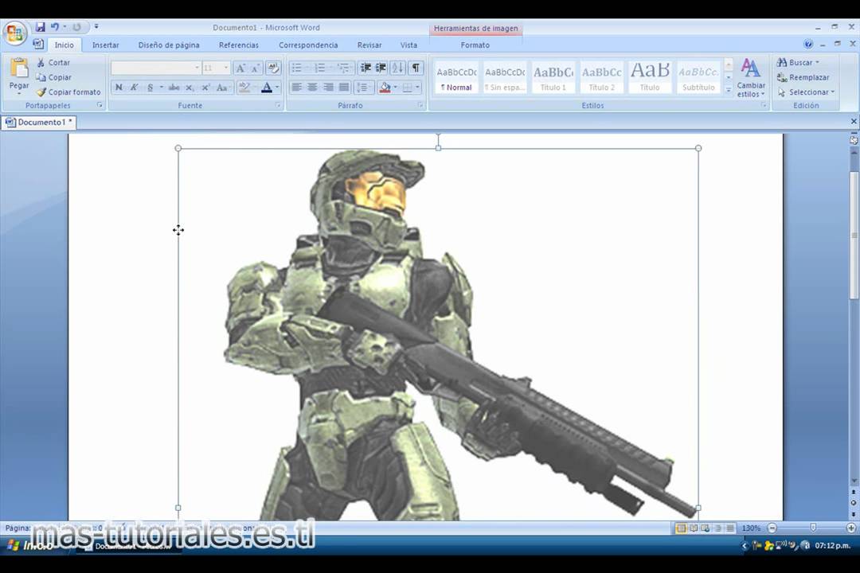Open the Insertar ribbon tab
This screenshot has width=860, height=573.
pos(105,45)
